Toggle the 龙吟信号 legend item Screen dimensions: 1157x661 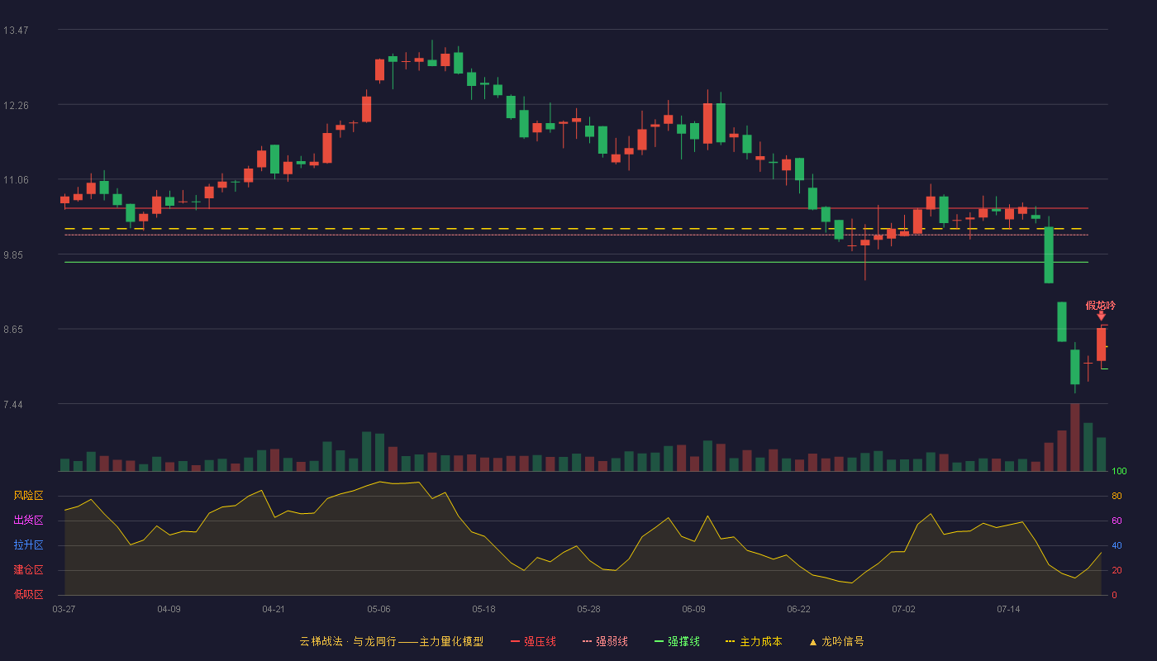tap(836, 641)
